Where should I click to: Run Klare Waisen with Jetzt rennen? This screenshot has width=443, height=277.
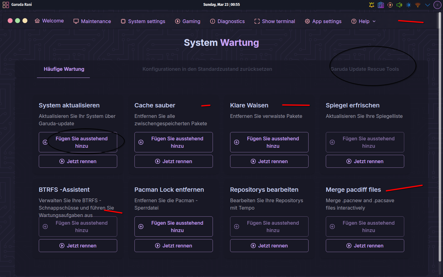[269, 161]
